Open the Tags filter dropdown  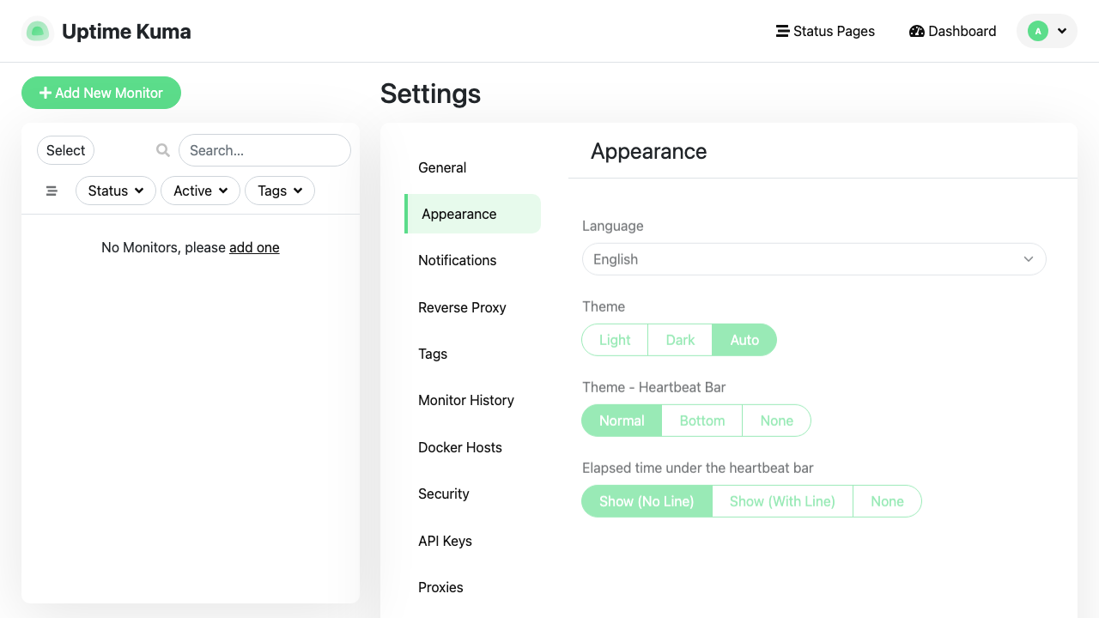pyautogui.click(x=280, y=191)
